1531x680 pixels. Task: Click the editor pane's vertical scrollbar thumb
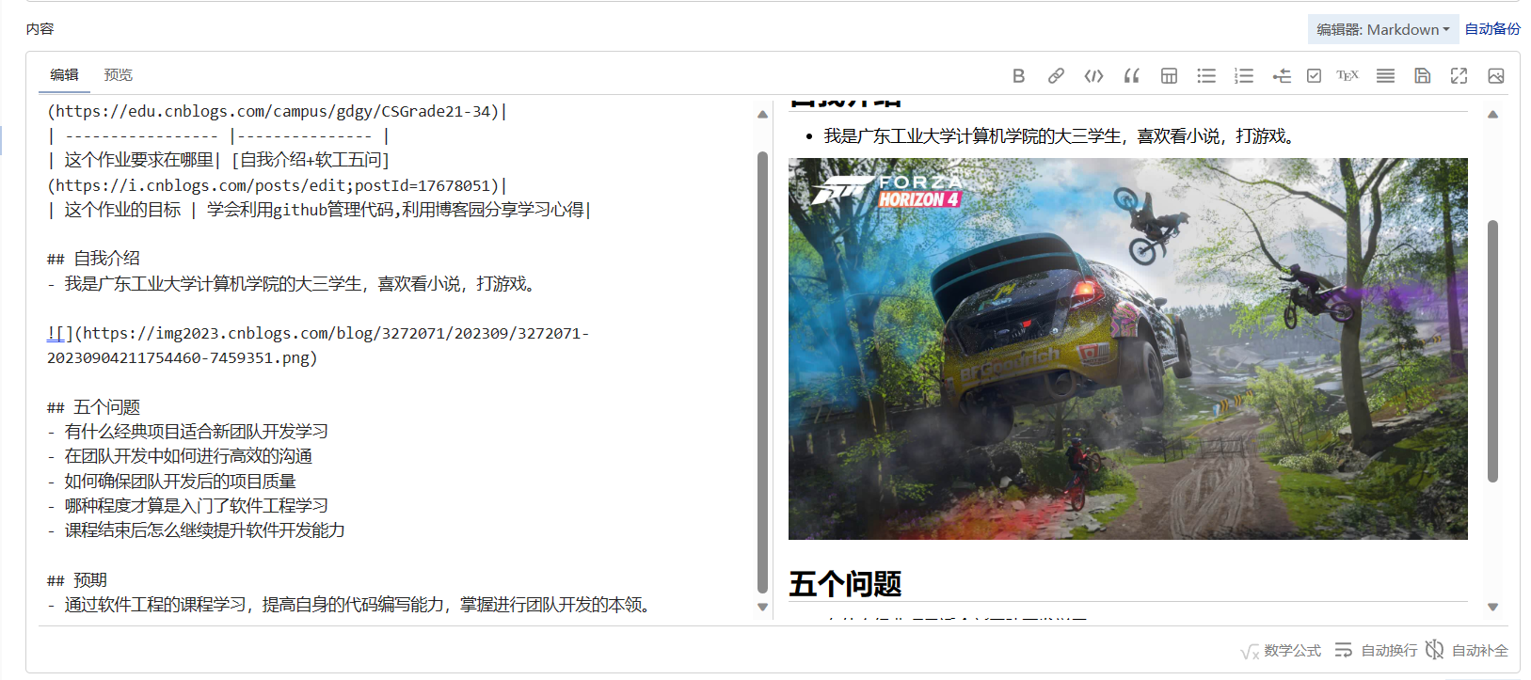(x=762, y=372)
